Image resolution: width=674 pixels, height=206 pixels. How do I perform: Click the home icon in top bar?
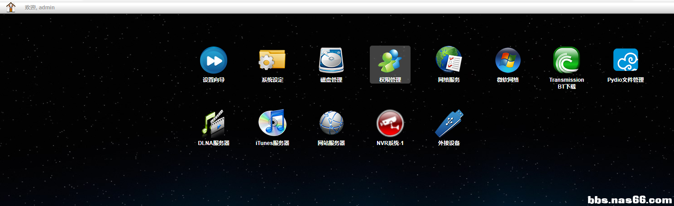click(10, 7)
